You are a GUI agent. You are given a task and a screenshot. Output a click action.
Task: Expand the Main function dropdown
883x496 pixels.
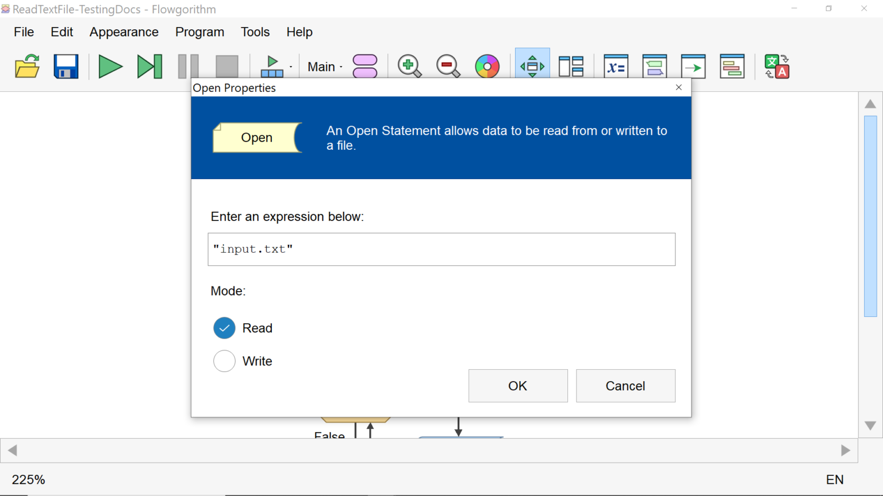325,67
